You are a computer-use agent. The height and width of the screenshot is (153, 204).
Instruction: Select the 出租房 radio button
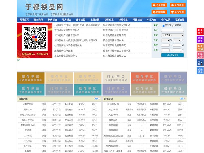click(x=173, y=26)
